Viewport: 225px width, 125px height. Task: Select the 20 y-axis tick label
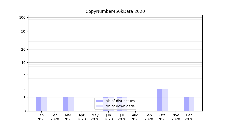23,49
